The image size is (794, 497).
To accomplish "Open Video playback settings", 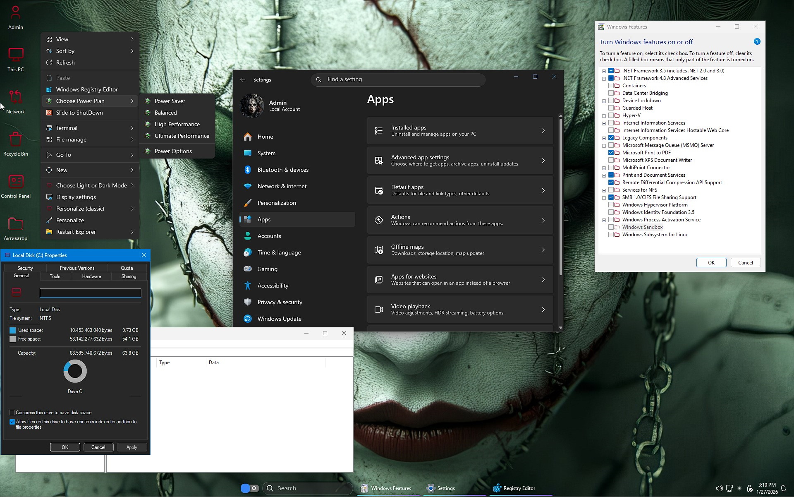I will 459,309.
